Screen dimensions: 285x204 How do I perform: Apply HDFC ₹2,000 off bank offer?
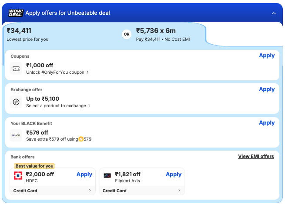[x=84, y=174]
